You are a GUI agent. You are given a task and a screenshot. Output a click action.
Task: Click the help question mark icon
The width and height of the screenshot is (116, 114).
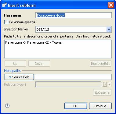[7, 106]
